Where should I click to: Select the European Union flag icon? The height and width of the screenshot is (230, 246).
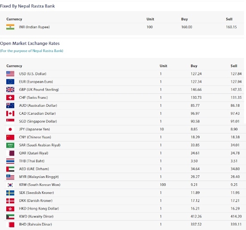click(x=10, y=81)
